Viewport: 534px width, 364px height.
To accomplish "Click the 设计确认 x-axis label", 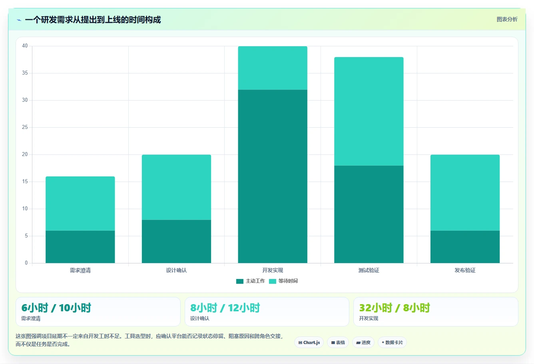I will [x=176, y=270].
